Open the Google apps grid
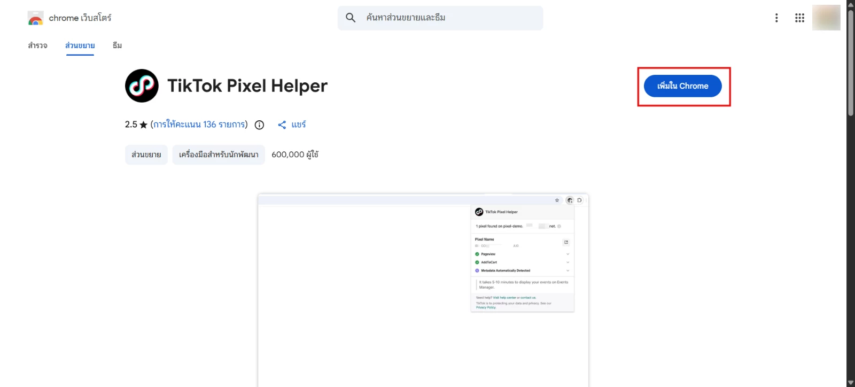 point(799,18)
